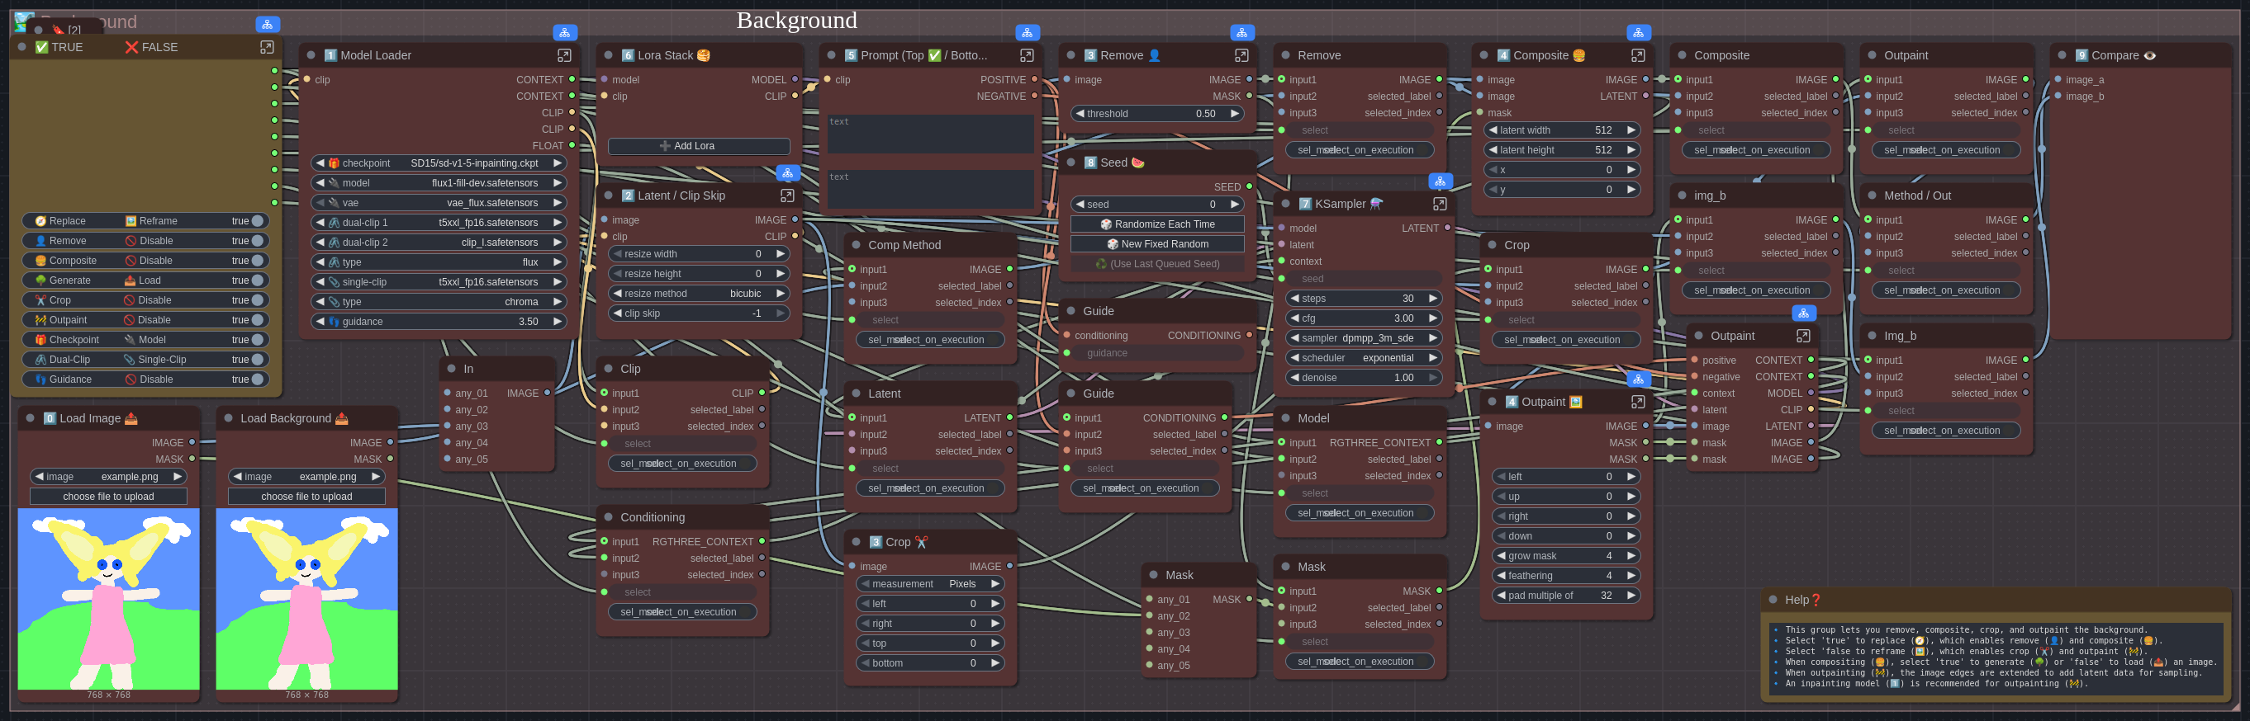Image resolution: width=2250 pixels, height=721 pixels.
Task: Open expand icon on Latent / Clip Skip
Action: [787, 196]
